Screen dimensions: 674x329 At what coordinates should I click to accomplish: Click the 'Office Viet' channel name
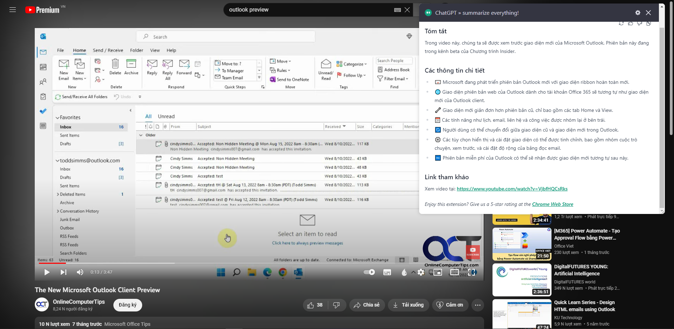tap(564, 246)
